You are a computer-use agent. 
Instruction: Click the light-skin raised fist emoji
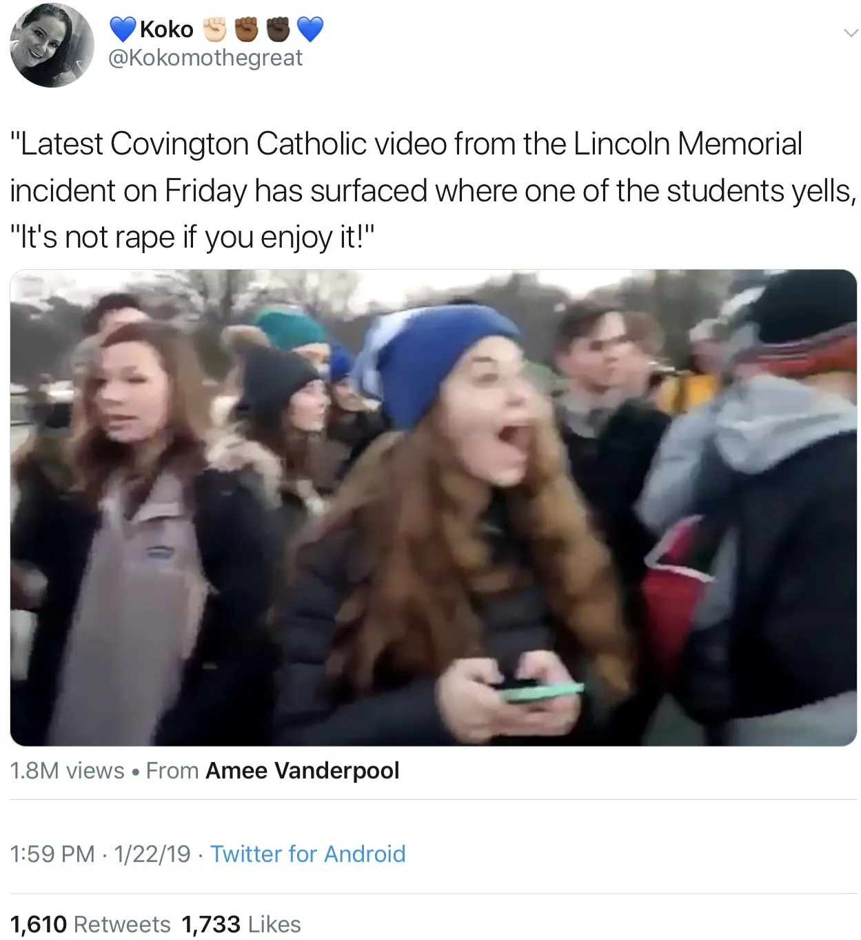[214, 29]
